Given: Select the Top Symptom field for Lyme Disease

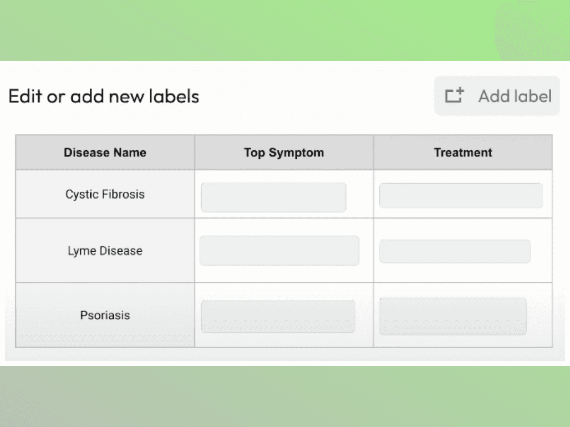Looking at the screenshot, I should (x=279, y=251).
